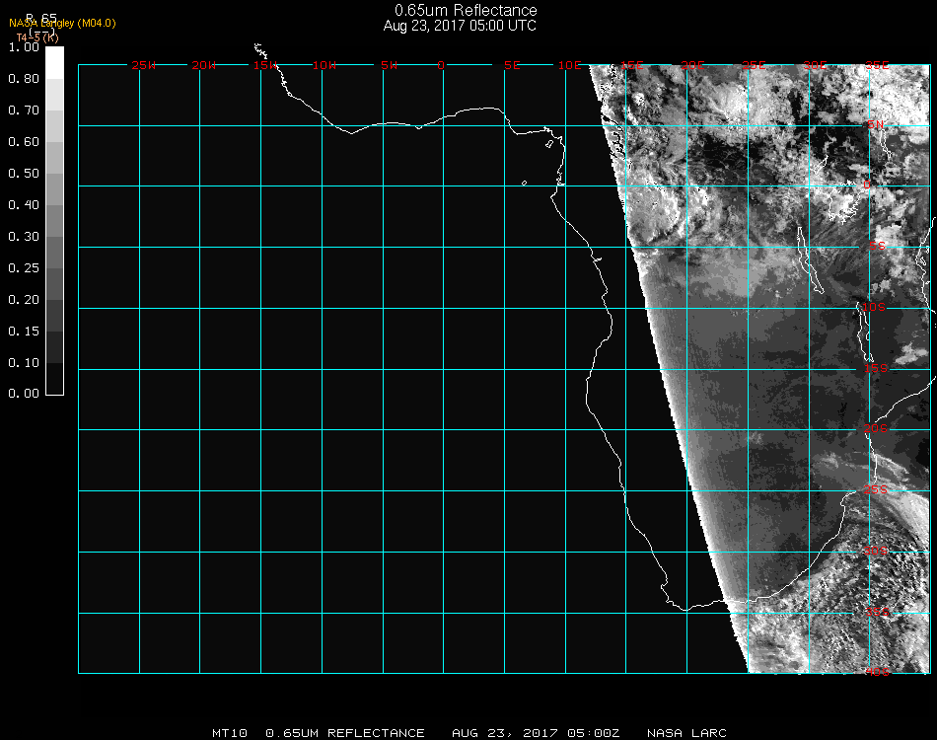The height and width of the screenshot is (740, 937).
Task: Click the "40S" latitude label
Action: (x=878, y=672)
